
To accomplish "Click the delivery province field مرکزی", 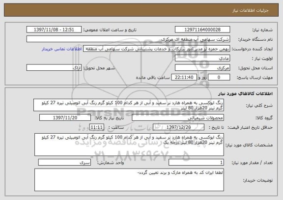I will [x=202, y=68].
